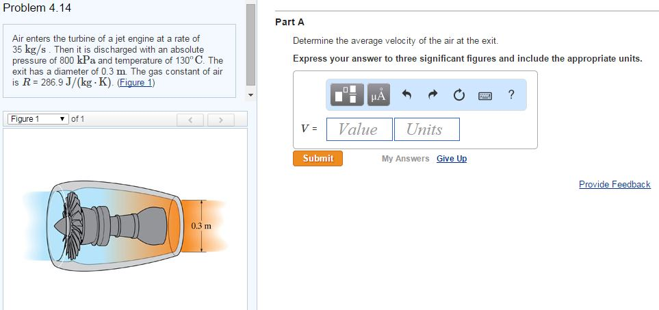Open My Answers link
659x310 pixels.
[x=405, y=158]
